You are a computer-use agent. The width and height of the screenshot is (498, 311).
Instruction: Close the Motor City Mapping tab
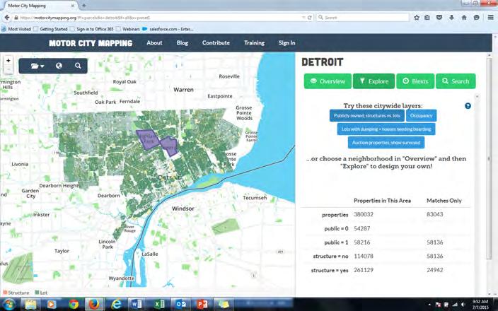click(73, 6)
